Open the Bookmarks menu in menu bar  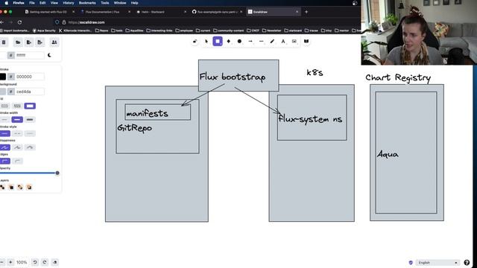87,3
